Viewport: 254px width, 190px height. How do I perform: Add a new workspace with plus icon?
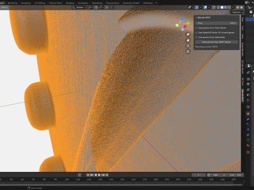point(156,3)
